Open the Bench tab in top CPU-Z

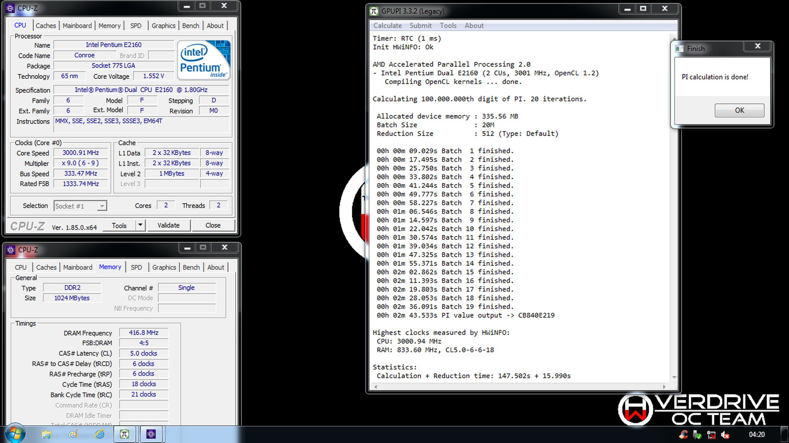coord(191,25)
